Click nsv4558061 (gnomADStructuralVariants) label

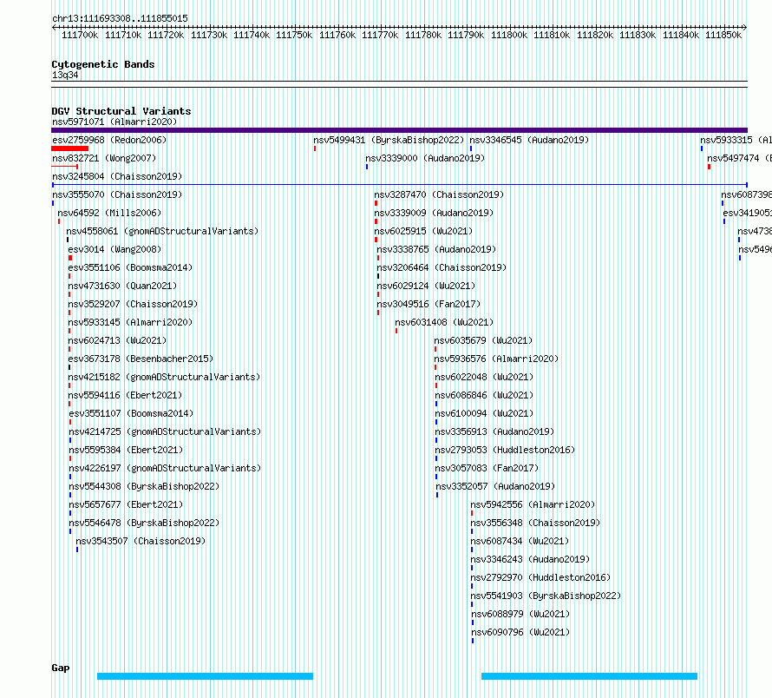[x=162, y=231]
